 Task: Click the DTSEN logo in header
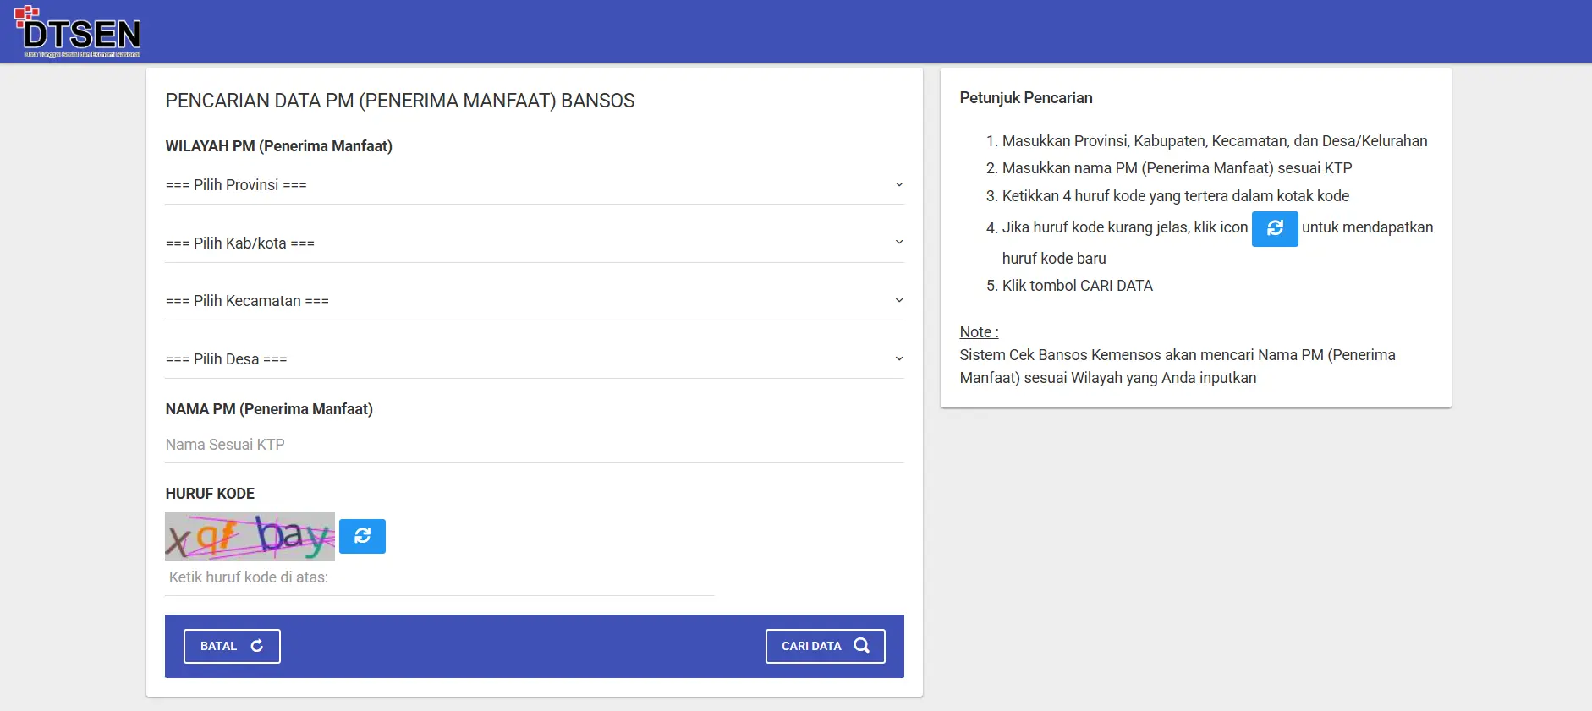tap(79, 32)
